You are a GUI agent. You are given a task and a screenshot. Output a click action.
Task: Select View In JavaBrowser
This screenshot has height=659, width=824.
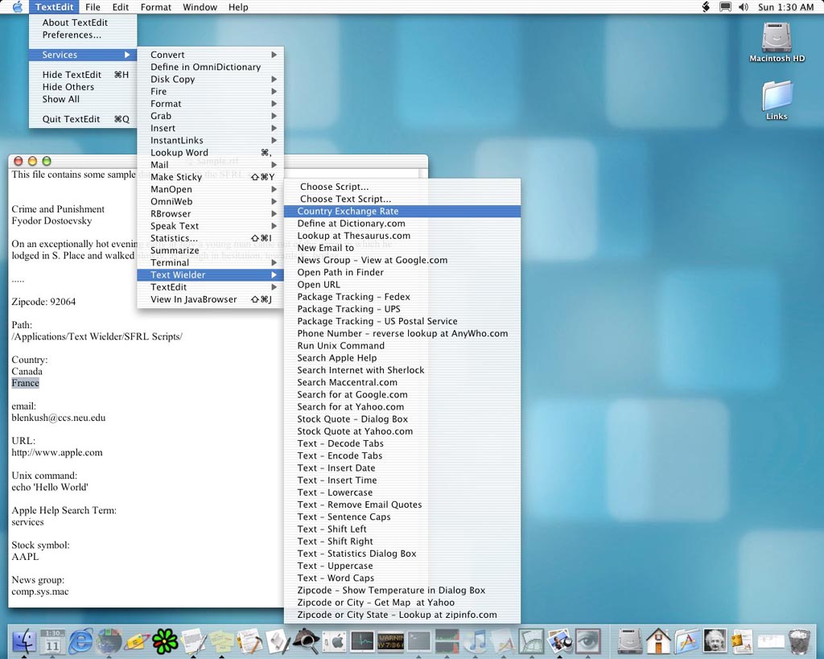coord(210,299)
